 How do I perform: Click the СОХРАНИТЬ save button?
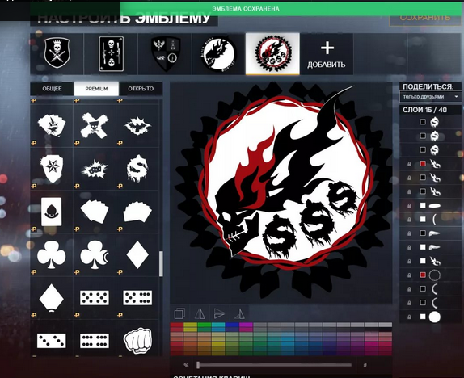tap(425, 18)
